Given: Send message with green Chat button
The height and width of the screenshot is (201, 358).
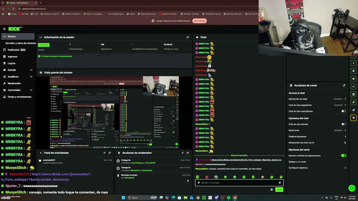Looking at the screenshot, I should (x=279, y=190).
